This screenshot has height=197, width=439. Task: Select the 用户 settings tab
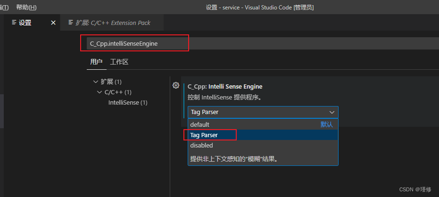(96, 62)
